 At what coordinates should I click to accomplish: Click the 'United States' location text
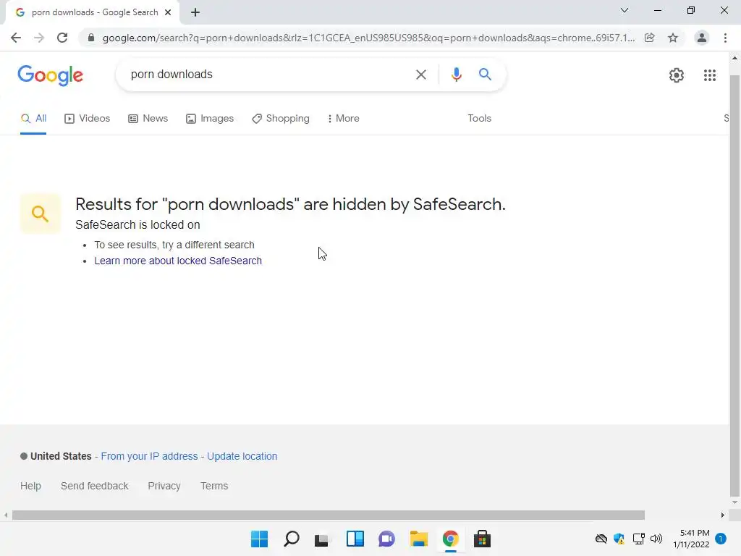click(x=61, y=456)
